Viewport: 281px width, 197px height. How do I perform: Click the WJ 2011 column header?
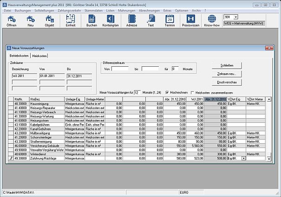(x=195, y=99)
